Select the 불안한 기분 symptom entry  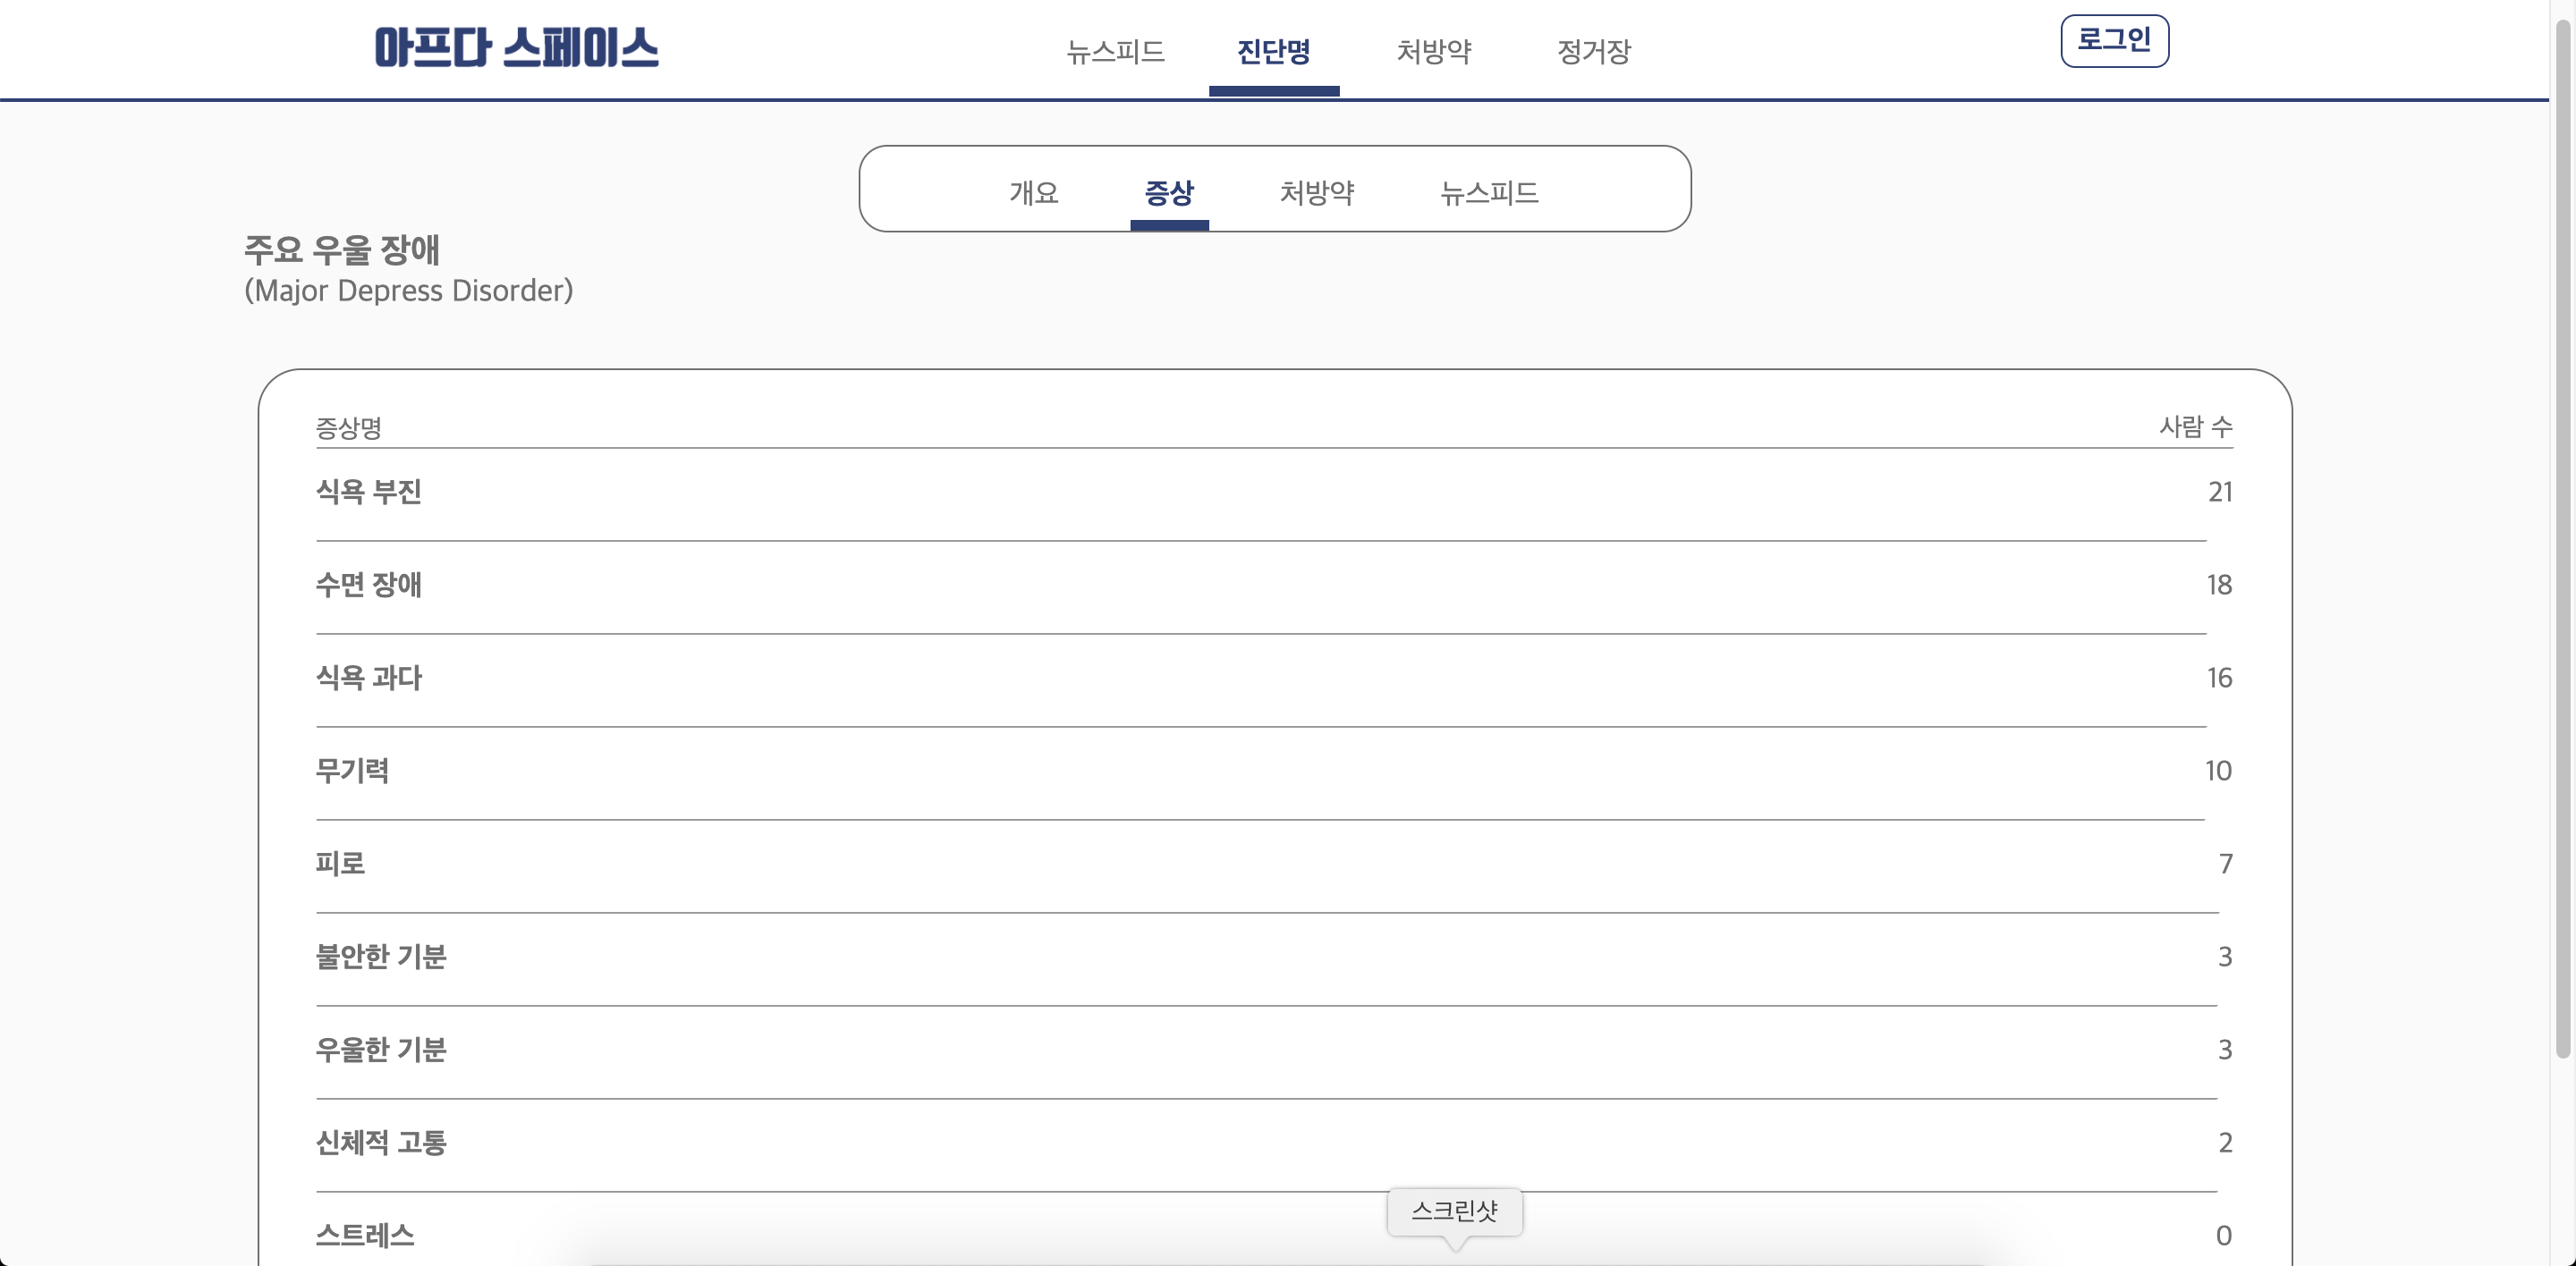[381, 957]
